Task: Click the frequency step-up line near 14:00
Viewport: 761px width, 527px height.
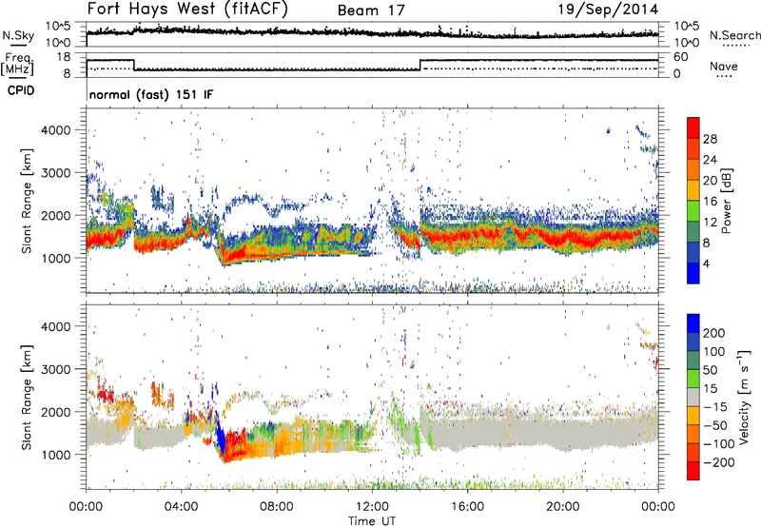Action: click(420, 65)
